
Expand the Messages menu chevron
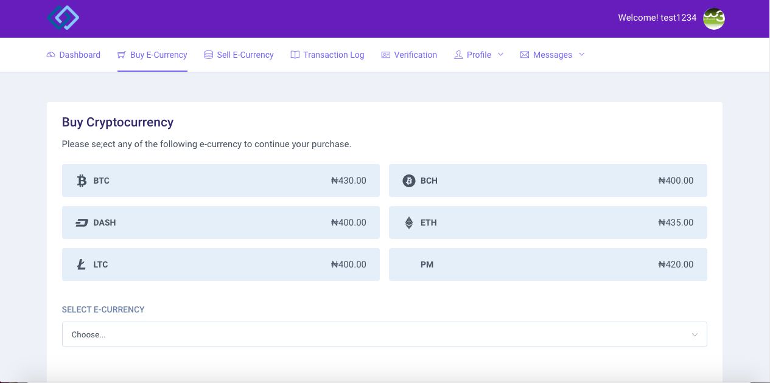point(581,55)
